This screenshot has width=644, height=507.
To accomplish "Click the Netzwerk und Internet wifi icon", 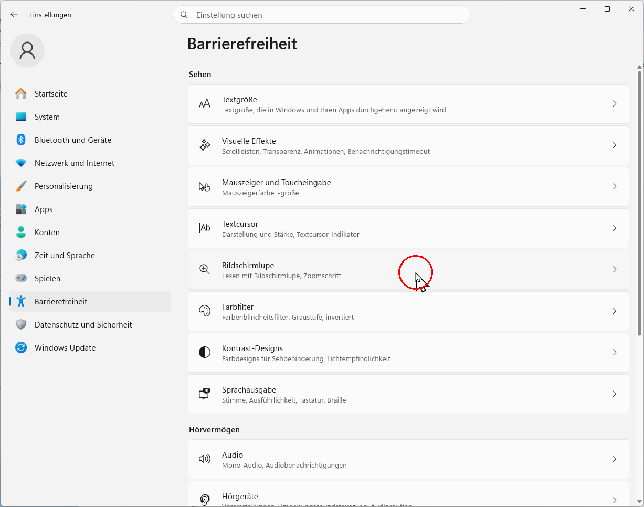I will pyautogui.click(x=21, y=163).
